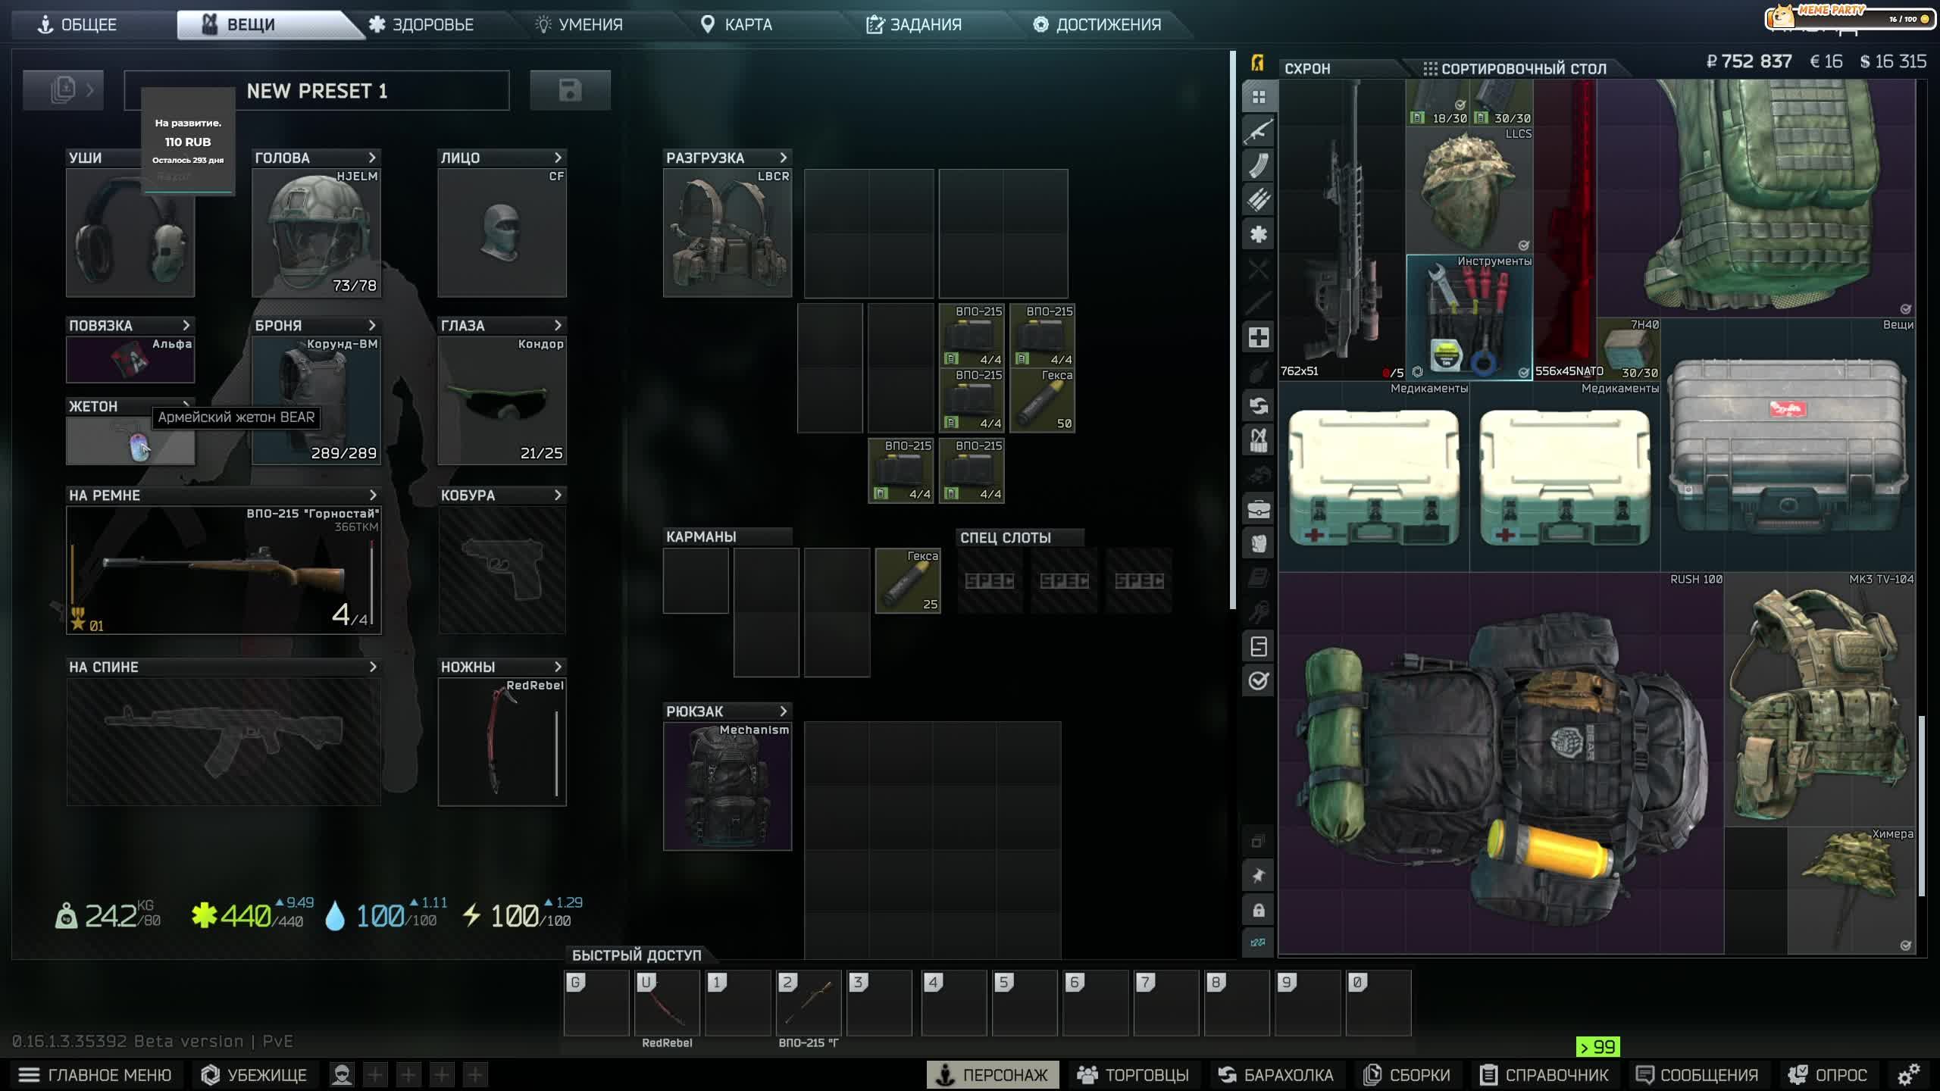The width and height of the screenshot is (1940, 1091).
Task: Select the medical cross filter icon
Action: pos(1258,337)
